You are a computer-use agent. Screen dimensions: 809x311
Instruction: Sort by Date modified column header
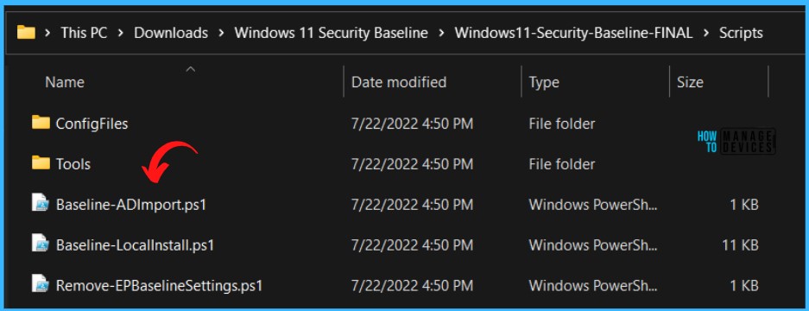399,82
